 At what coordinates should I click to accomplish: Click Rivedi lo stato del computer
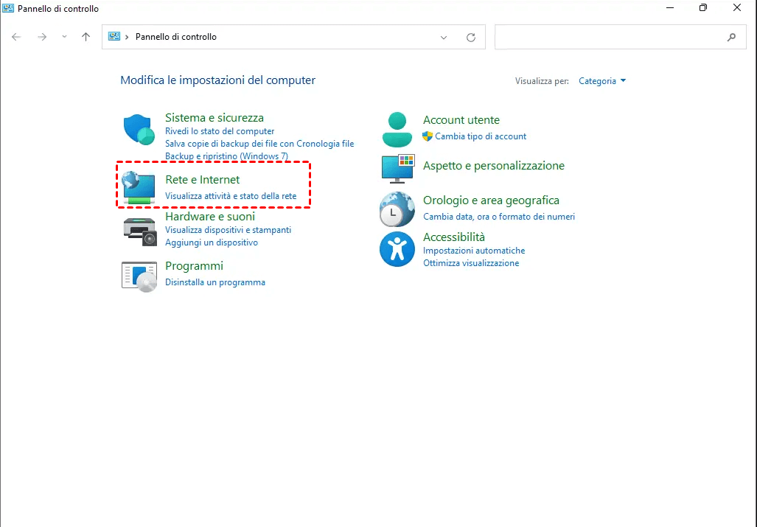[x=220, y=131]
